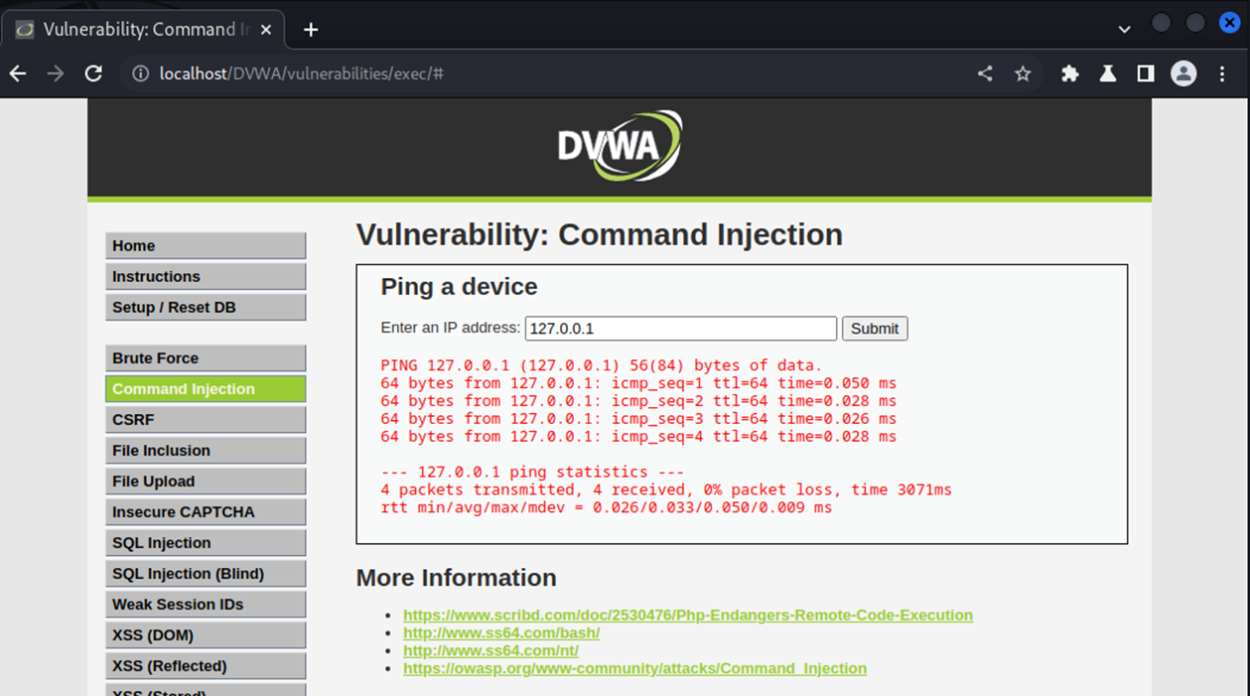Image resolution: width=1250 pixels, height=696 pixels.
Task: Click 'Vulnerability: Command Injection' page heading
Action: click(600, 235)
